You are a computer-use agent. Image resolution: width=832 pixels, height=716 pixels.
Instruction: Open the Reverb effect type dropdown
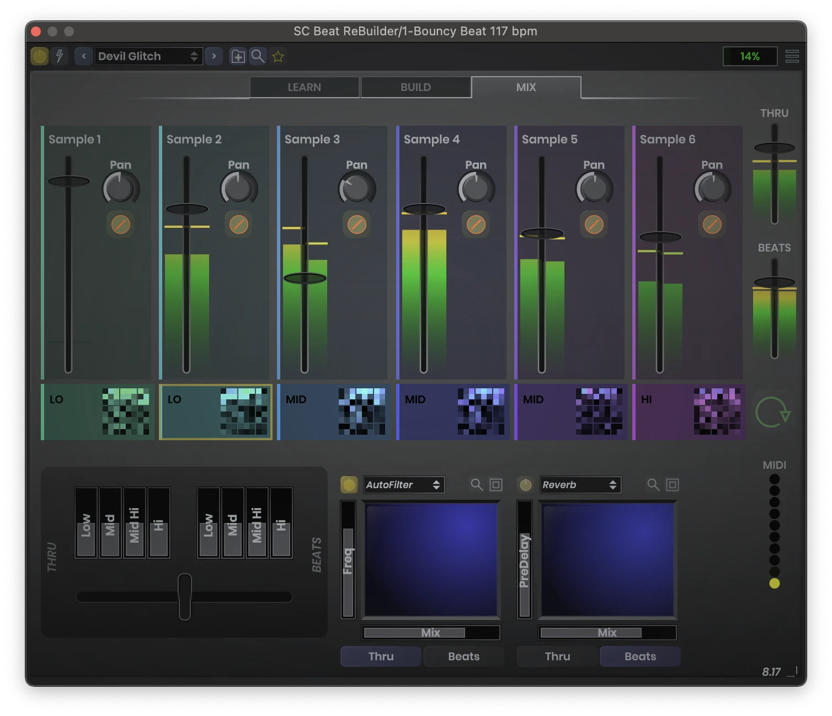point(580,485)
